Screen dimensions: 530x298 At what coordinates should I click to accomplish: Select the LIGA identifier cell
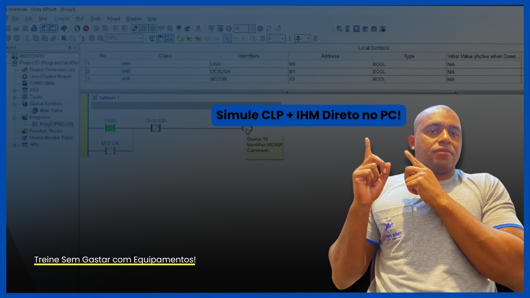click(248, 64)
